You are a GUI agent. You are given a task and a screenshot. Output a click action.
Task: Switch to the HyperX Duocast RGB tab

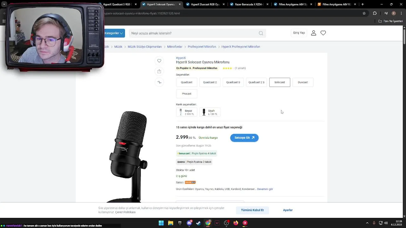point(206,4)
